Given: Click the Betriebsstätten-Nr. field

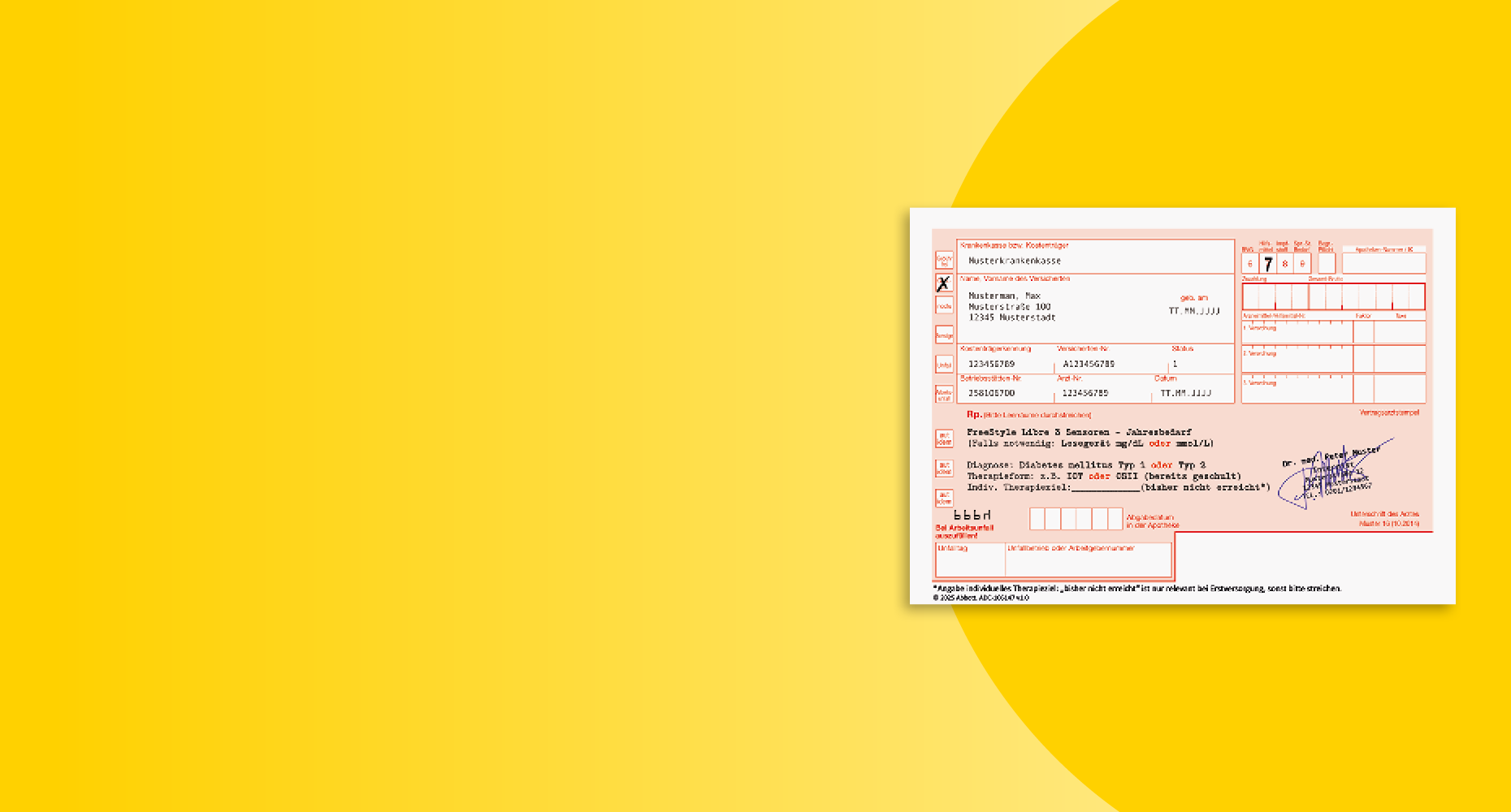Looking at the screenshot, I should click(991, 393).
